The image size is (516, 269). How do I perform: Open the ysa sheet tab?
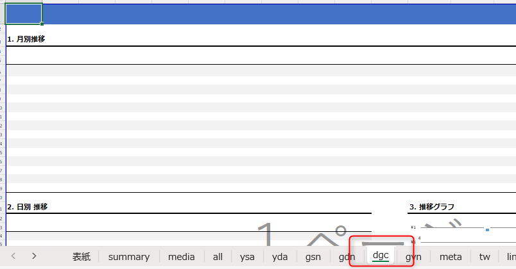pos(247,257)
